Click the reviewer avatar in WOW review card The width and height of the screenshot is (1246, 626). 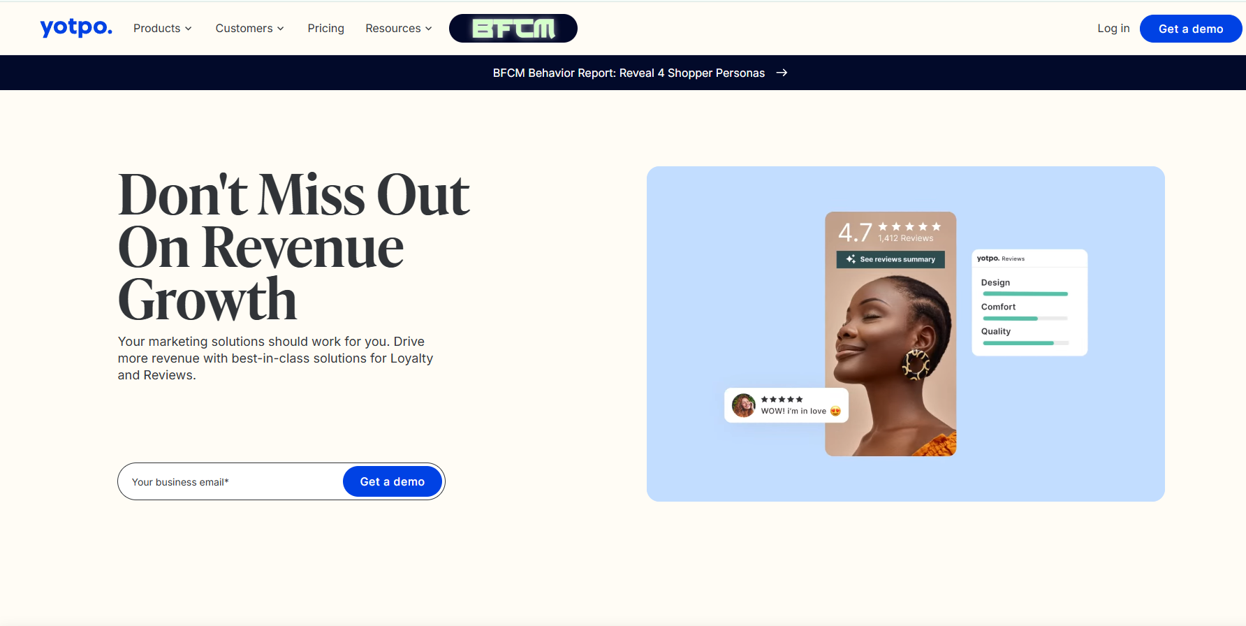(x=744, y=405)
